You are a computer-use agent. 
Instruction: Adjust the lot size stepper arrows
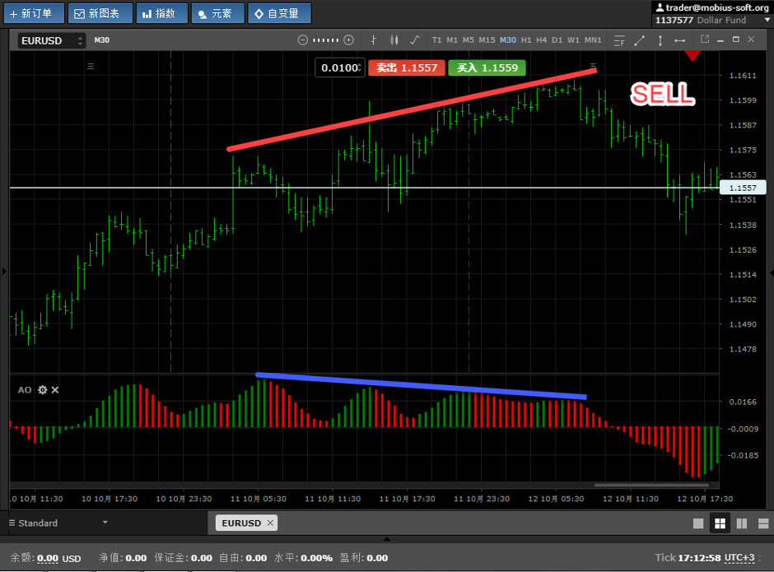361,67
